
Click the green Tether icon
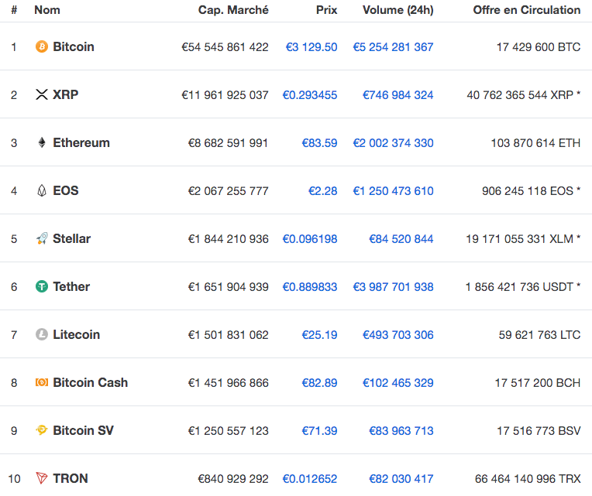pos(42,287)
